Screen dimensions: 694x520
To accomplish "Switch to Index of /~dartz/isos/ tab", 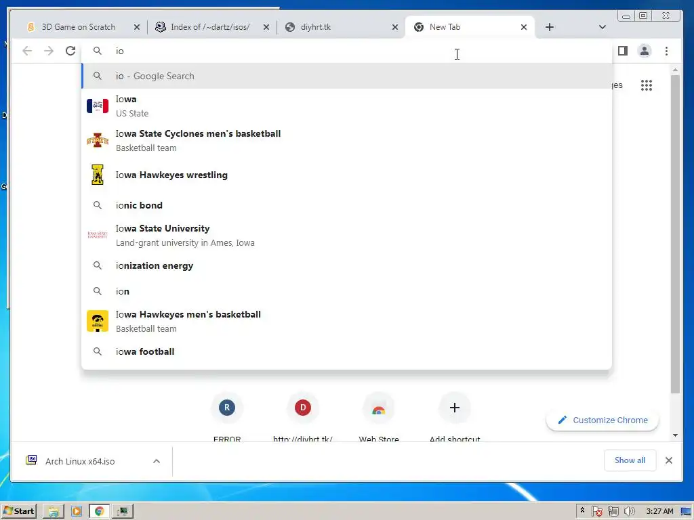I will (210, 27).
